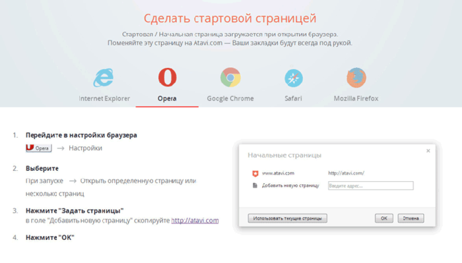Focus the Введите адрес input field
Screen dimensions: 462x263
(371, 186)
